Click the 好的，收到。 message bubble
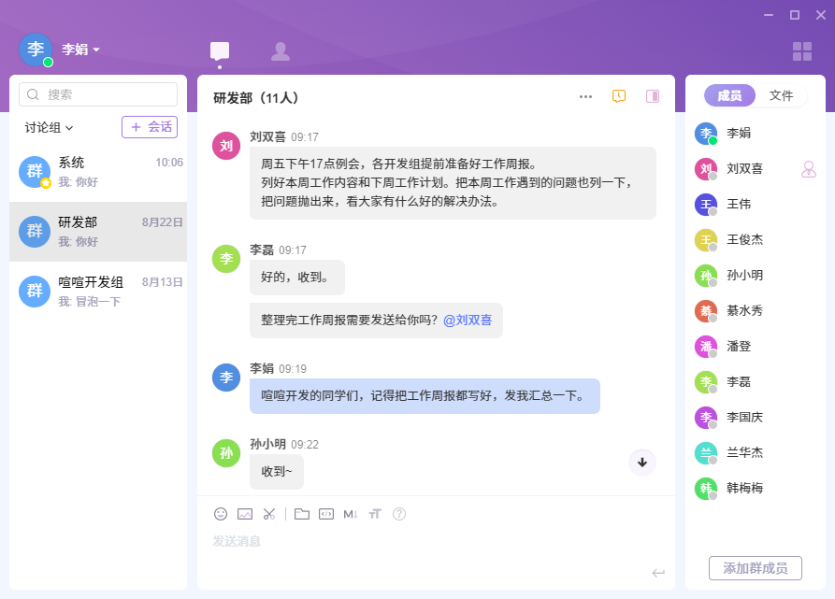 (x=297, y=278)
